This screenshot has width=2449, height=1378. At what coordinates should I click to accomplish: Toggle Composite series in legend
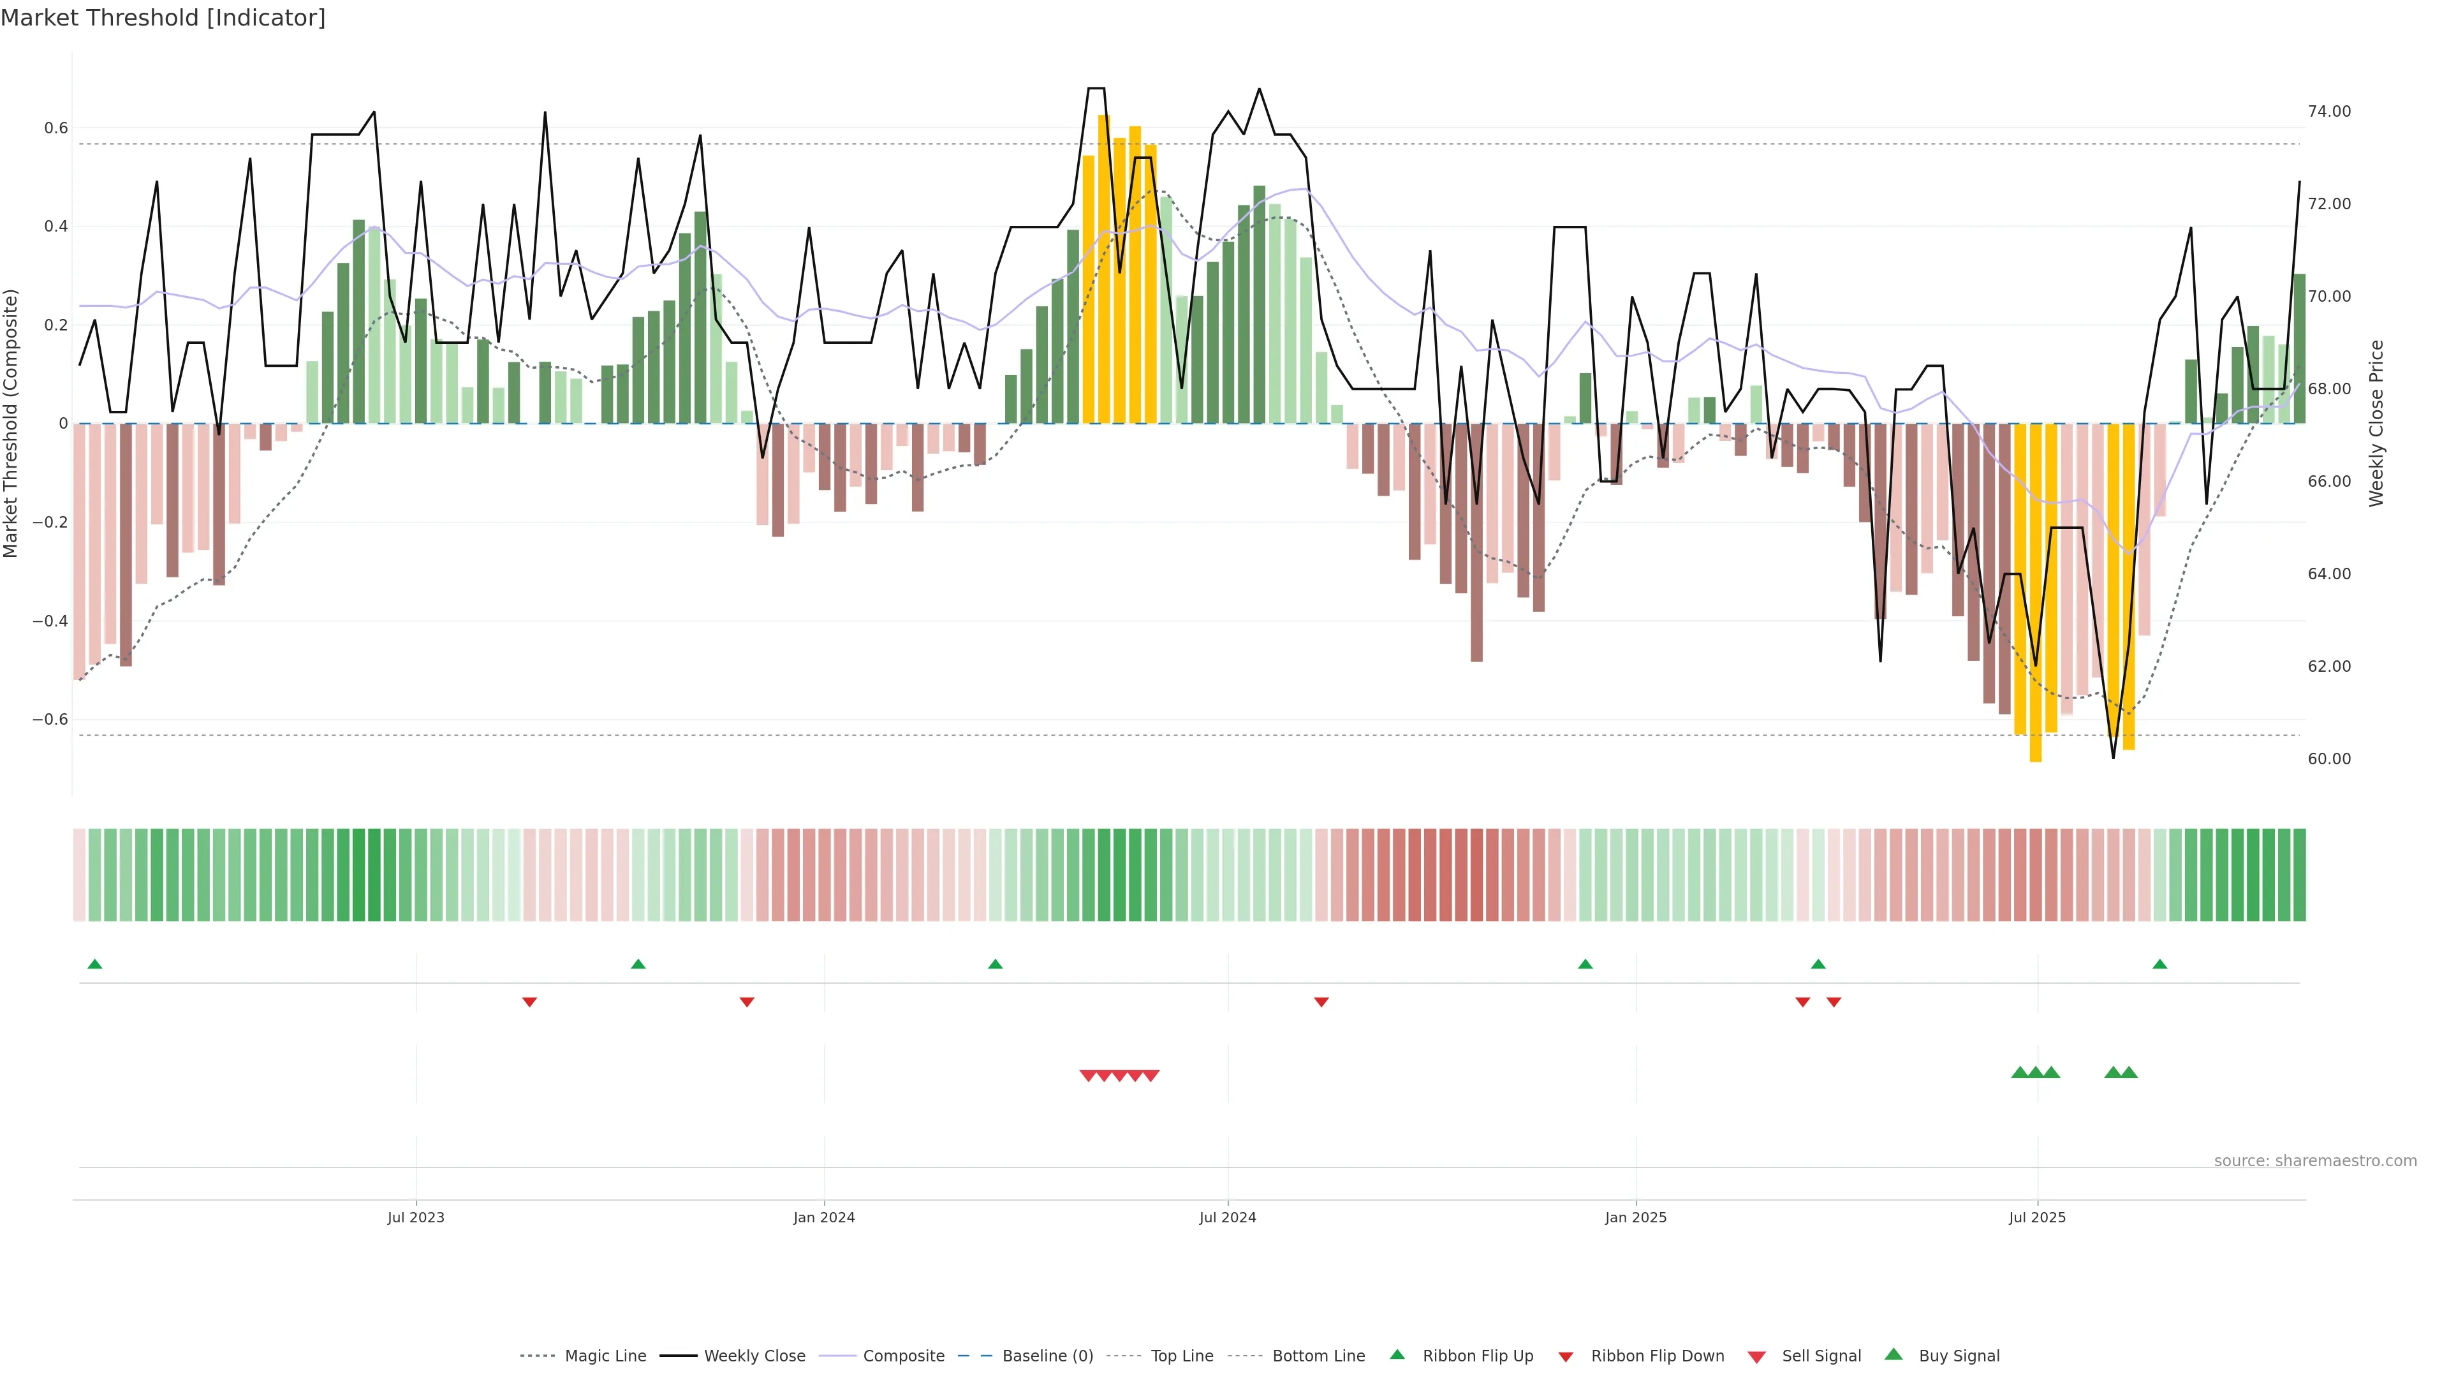point(903,1356)
